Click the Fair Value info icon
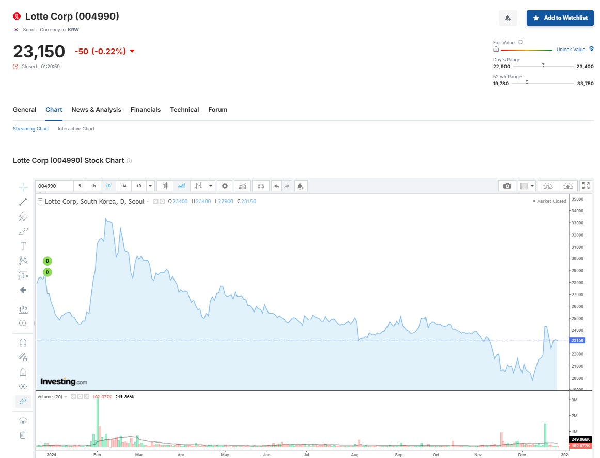 coord(520,42)
